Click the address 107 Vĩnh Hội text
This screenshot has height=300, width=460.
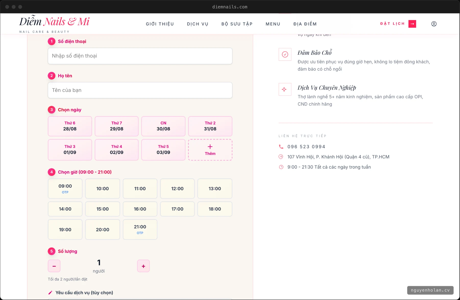coord(338,157)
